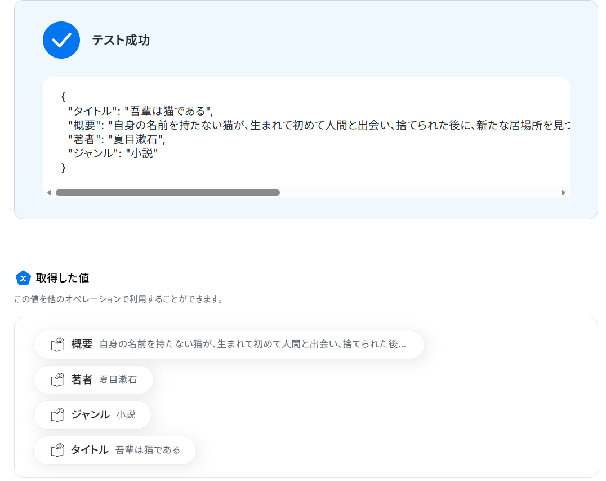This screenshot has width=606, height=481.
Task: Click the empty scrollbar track right of the thumb
Action: 420,193
